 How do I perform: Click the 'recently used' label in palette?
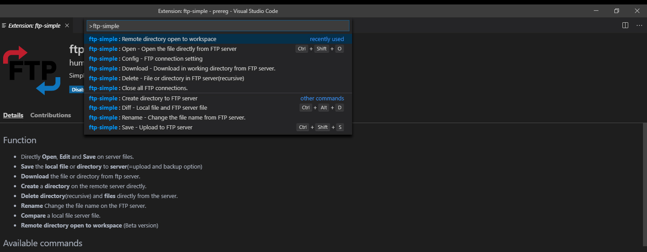click(x=327, y=39)
